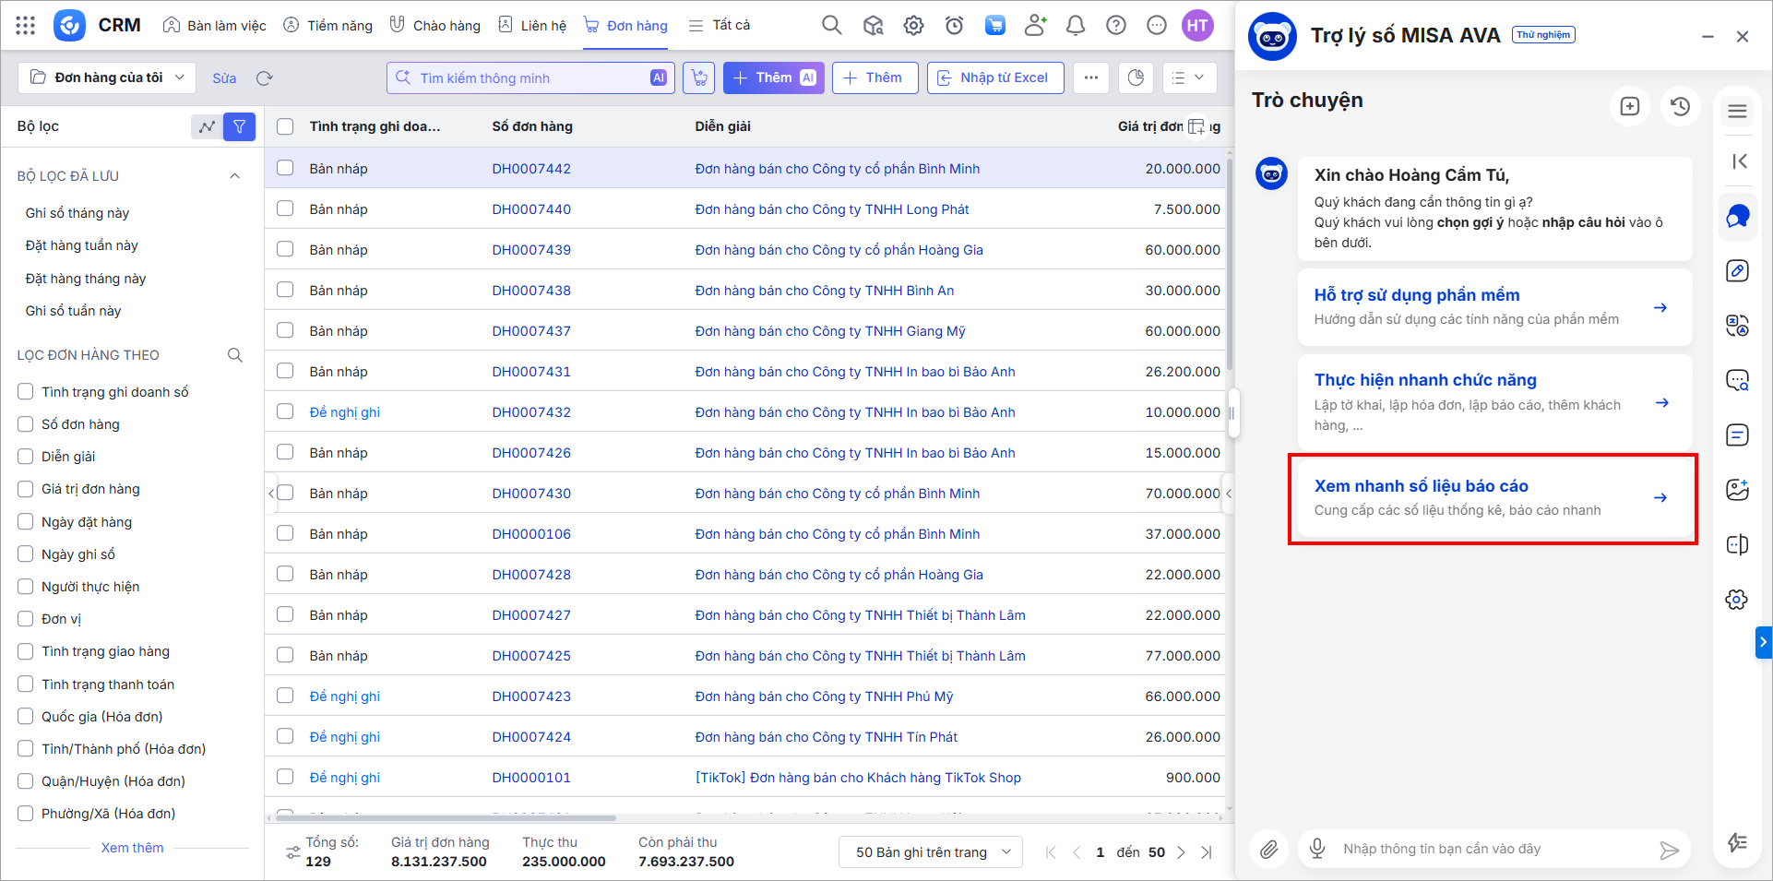Click the notification bell icon
The image size is (1773, 881).
pos(1075,26)
